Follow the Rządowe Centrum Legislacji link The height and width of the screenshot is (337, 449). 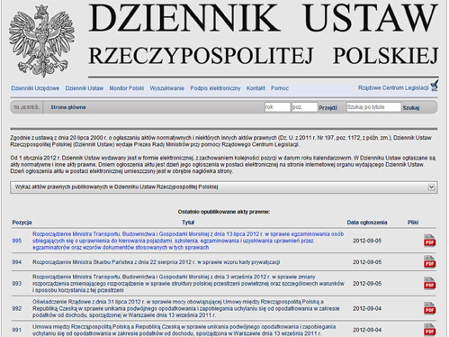pyautogui.click(x=393, y=87)
